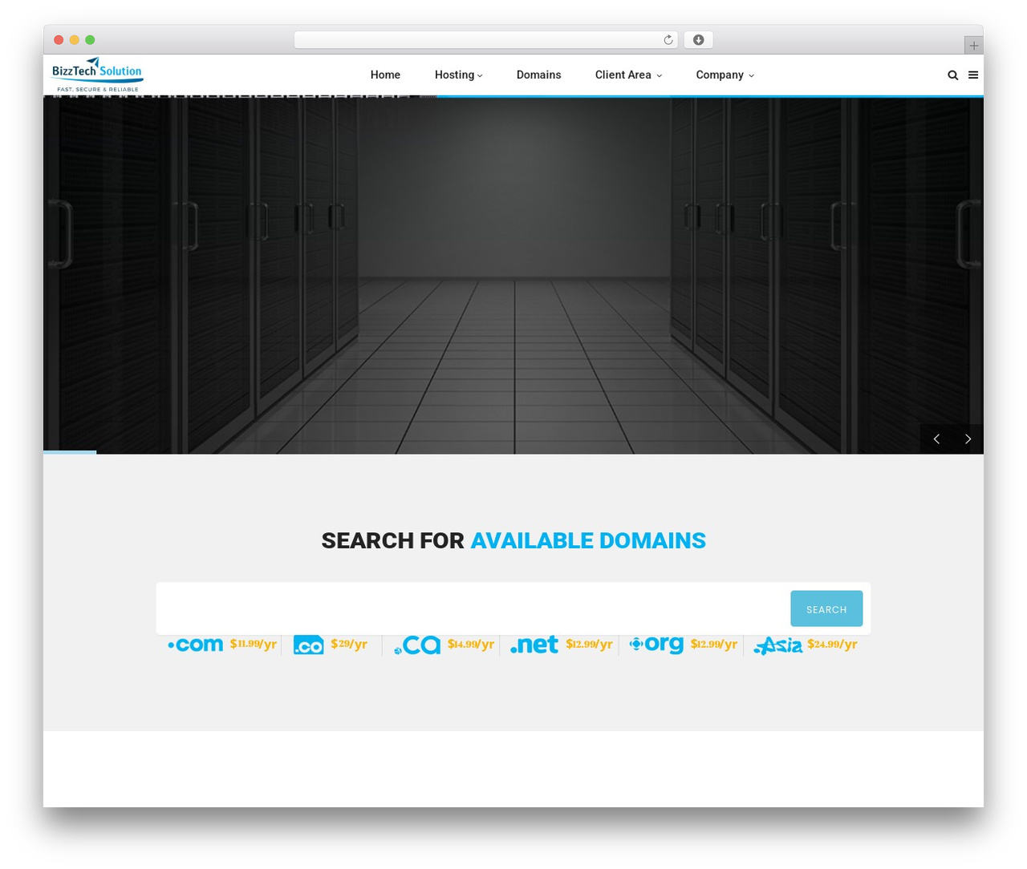Minimize the window with yellow button

[75, 40]
